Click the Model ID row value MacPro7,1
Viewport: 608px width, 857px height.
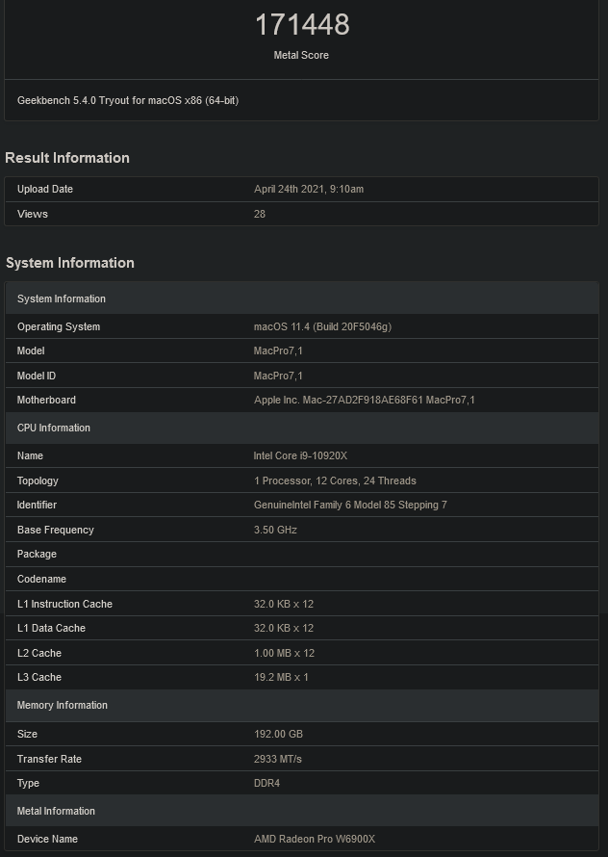tap(278, 376)
